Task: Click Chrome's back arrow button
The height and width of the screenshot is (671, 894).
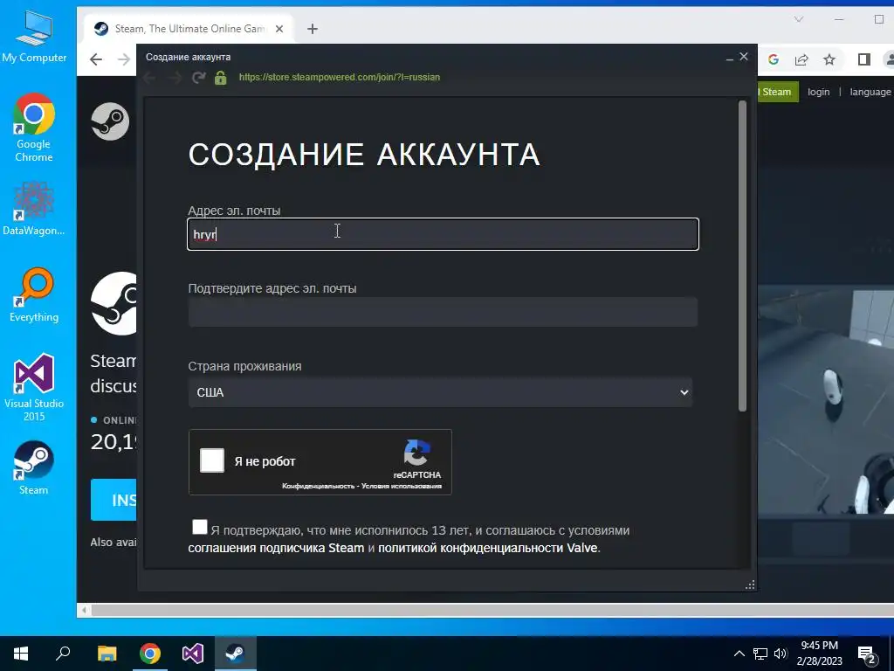Action: coord(96,59)
